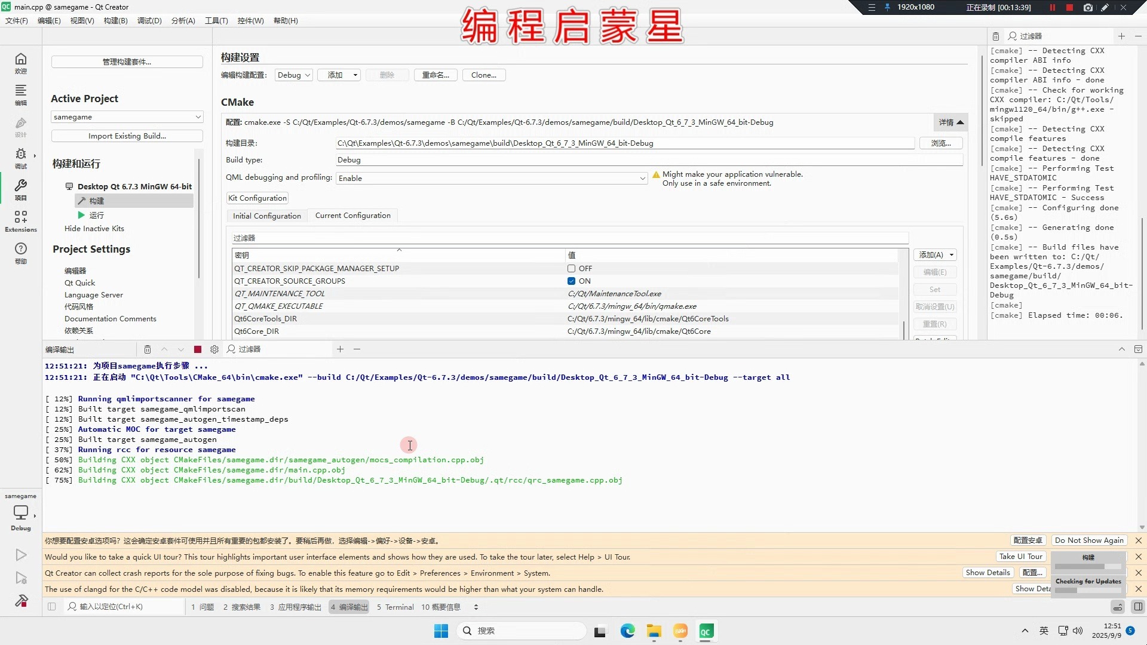Stop the build with red square button
The image size is (1147, 645).
[x=198, y=349]
